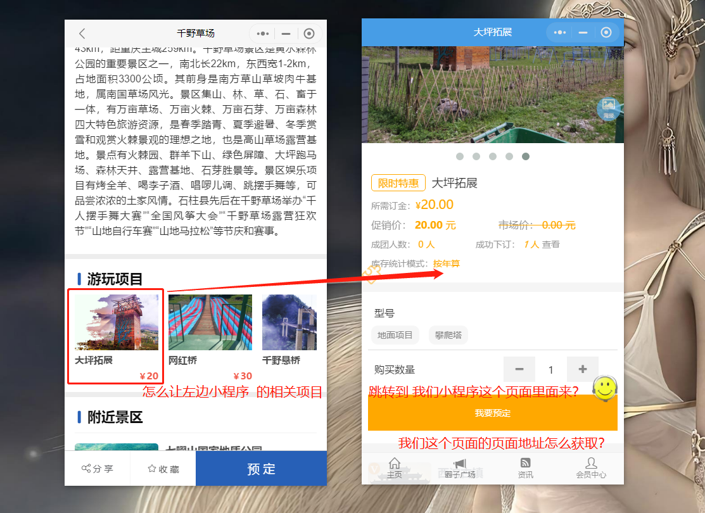Image resolution: width=705 pixels, height=513 pixels.
Task: Select the 地面项目 model option
Action: coord(395,335)
